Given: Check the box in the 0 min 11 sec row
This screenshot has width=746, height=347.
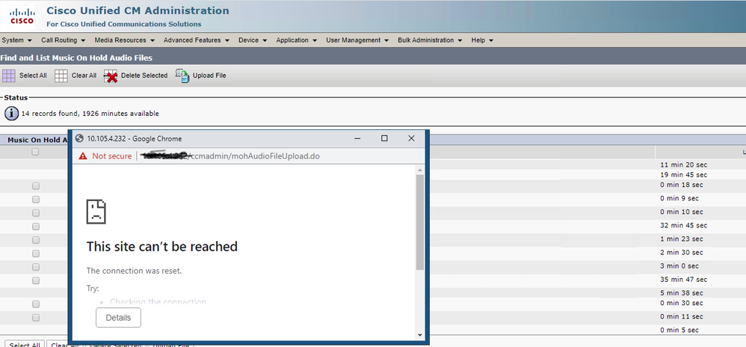Looking at the screenshot, I should (36, 318).
